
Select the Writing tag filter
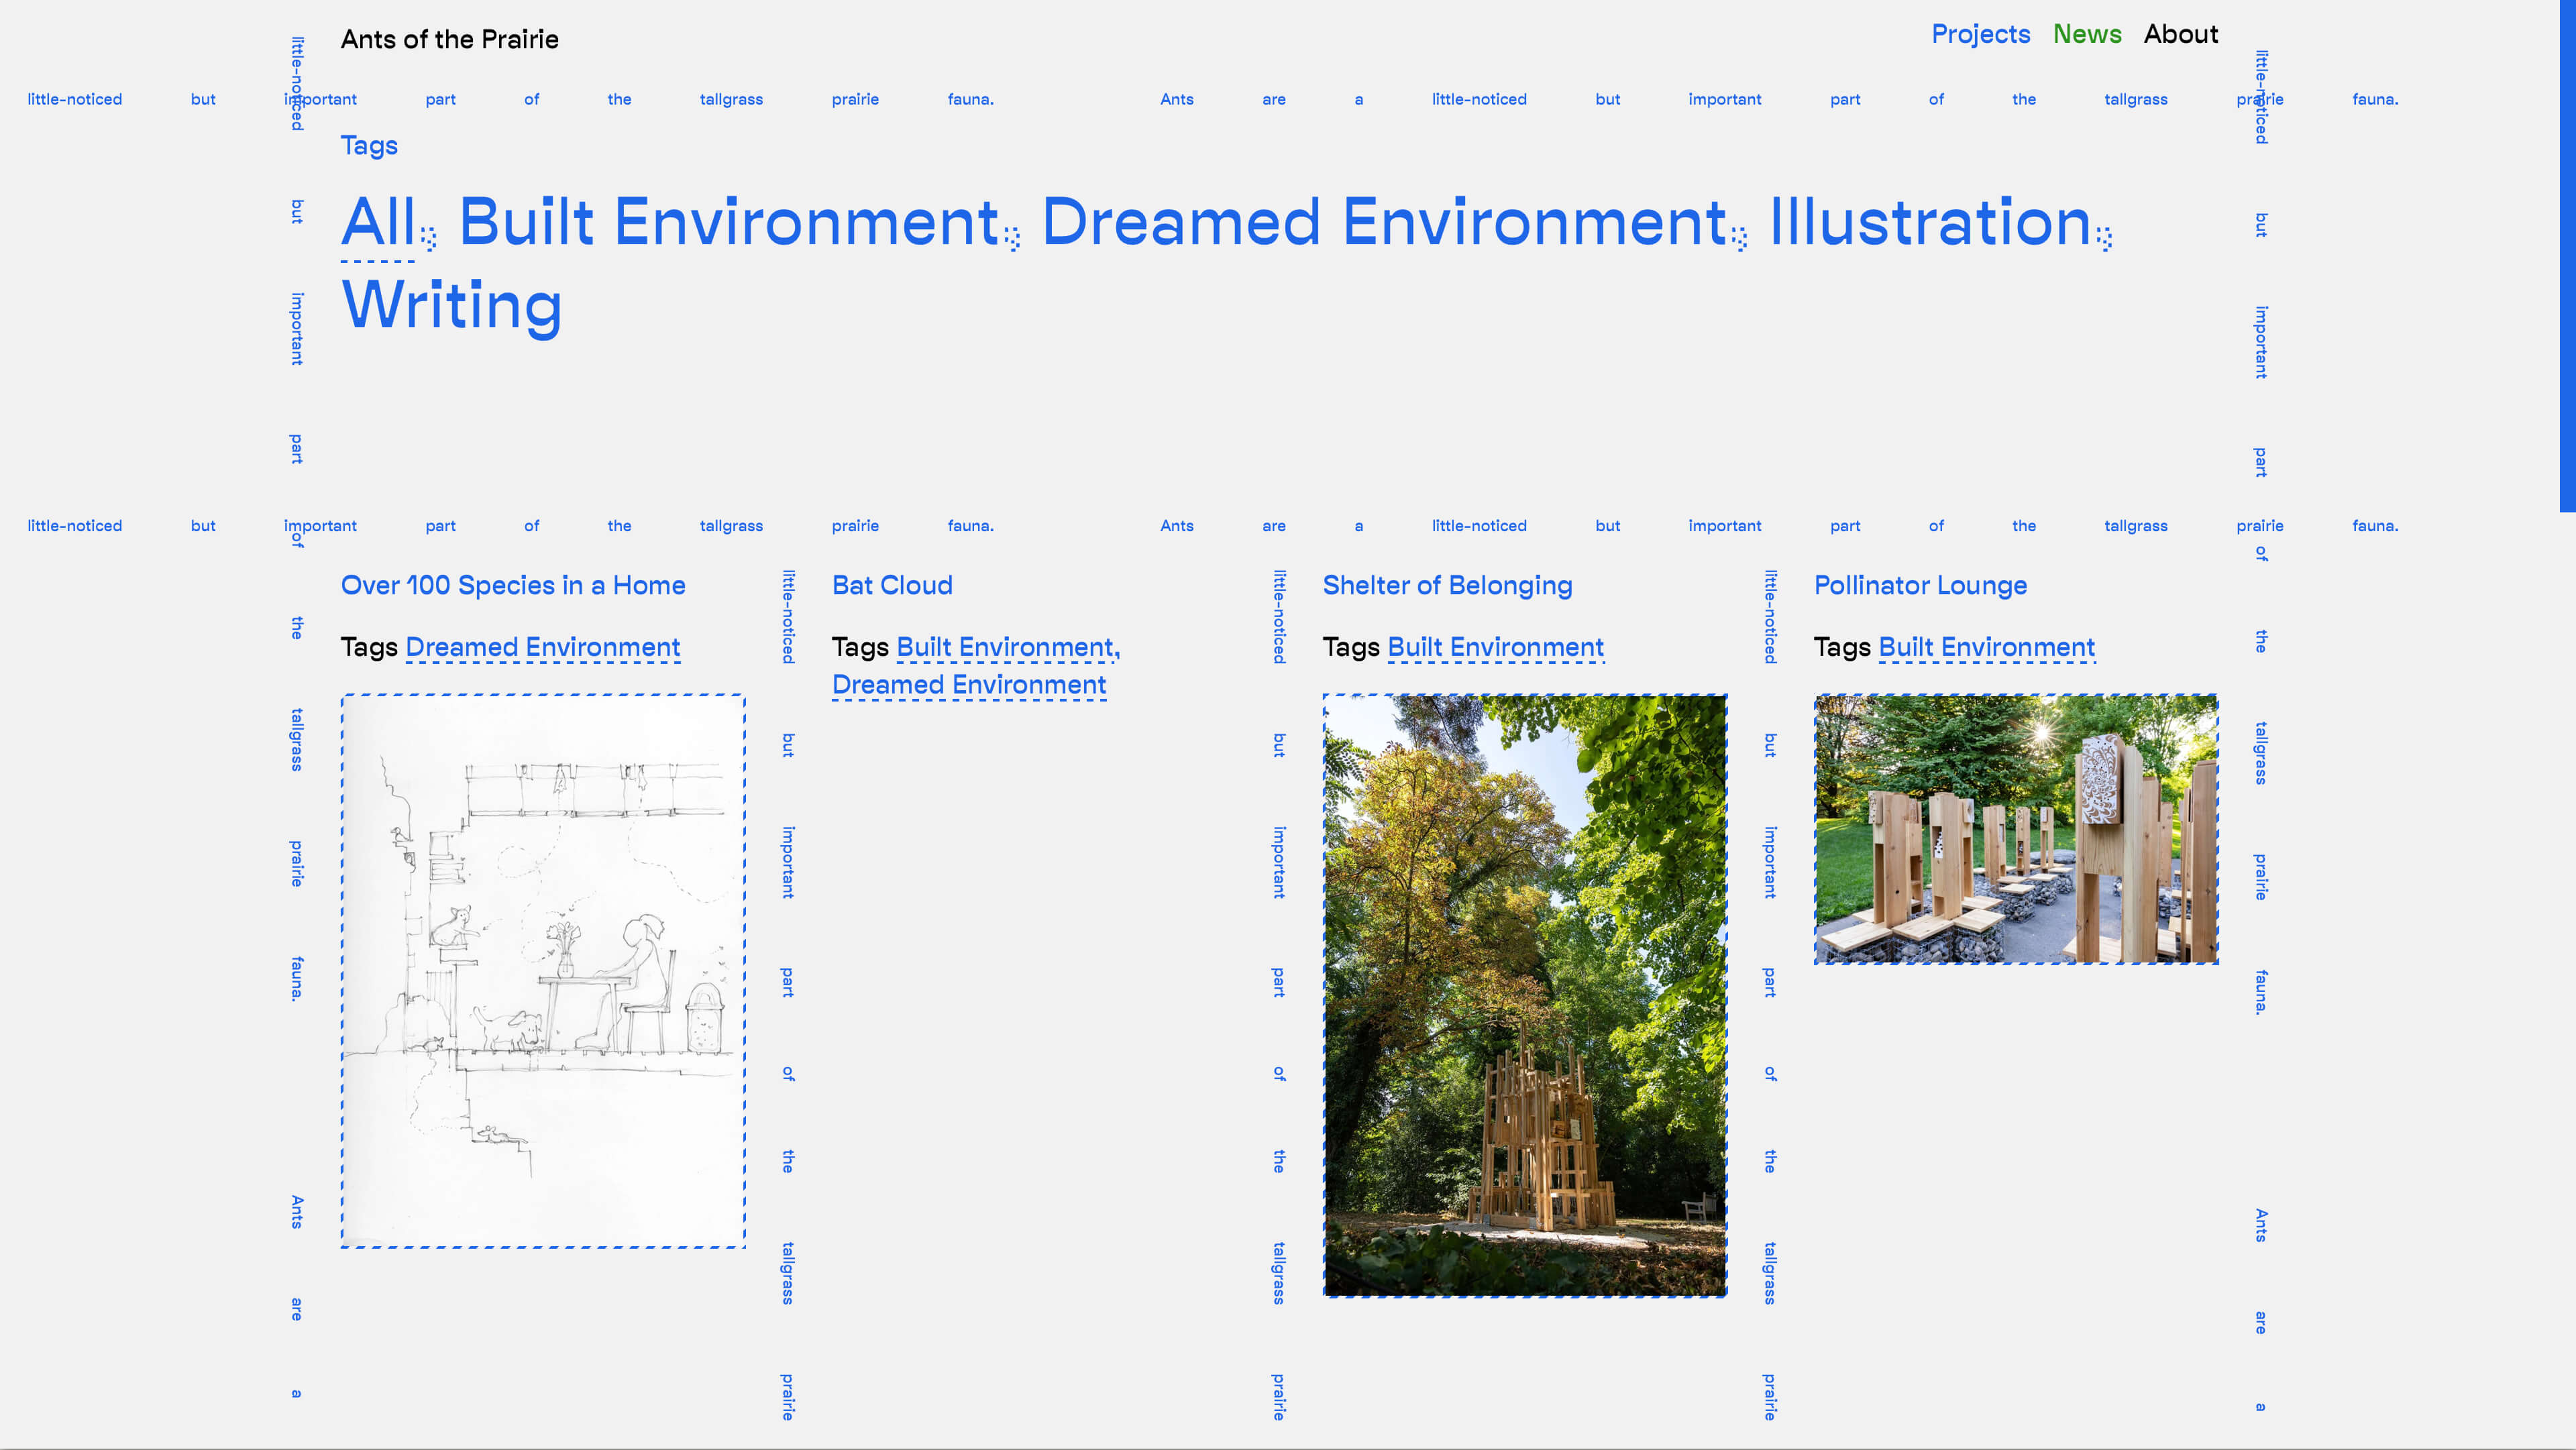coord(451,305)
